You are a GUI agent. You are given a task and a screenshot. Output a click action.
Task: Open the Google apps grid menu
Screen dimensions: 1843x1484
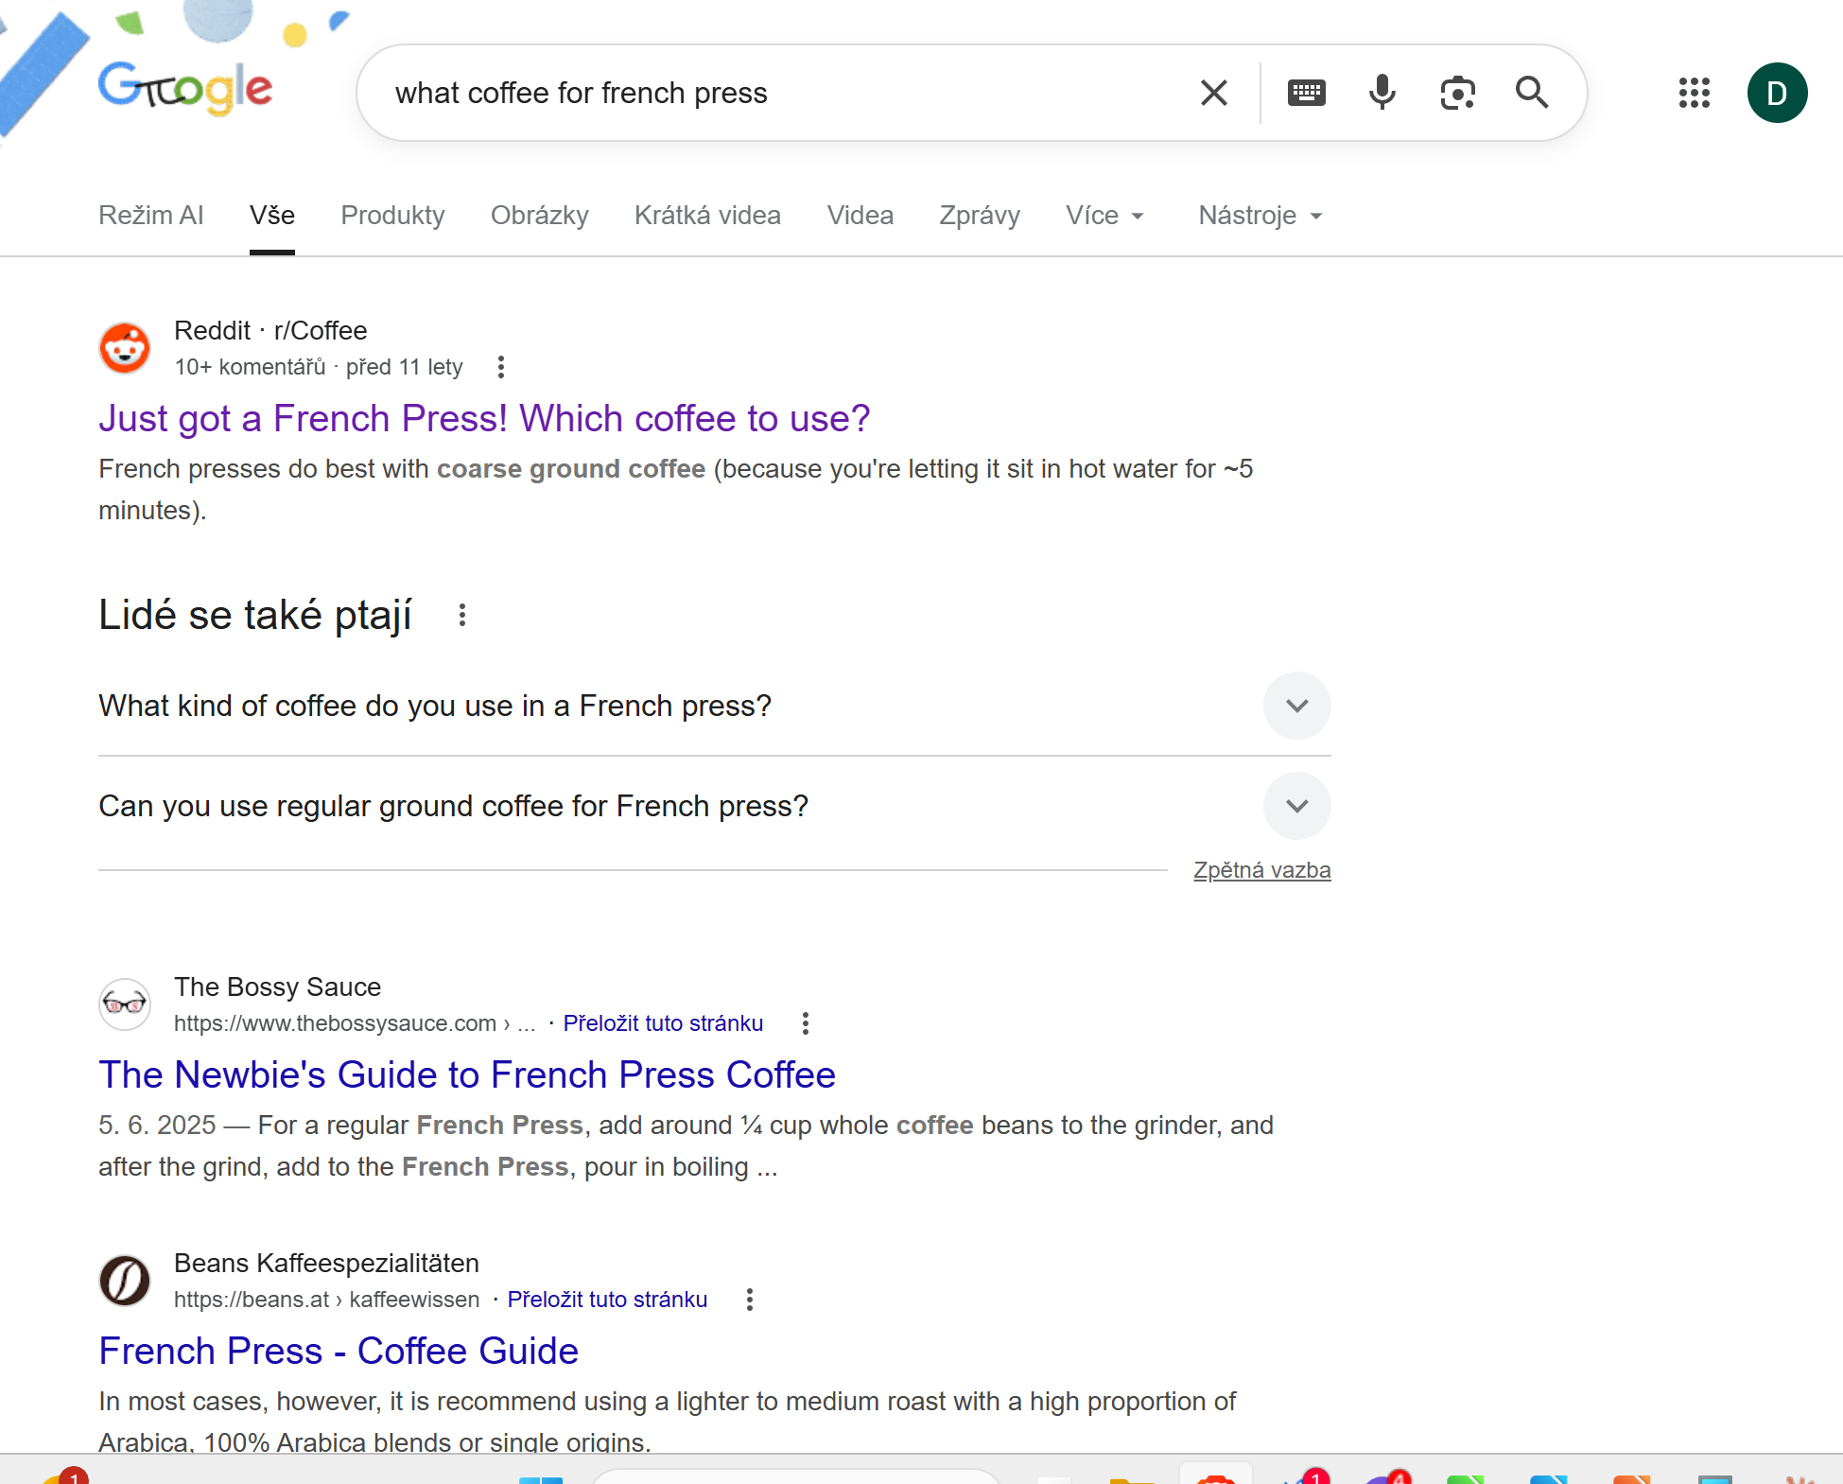point(1694,93)
